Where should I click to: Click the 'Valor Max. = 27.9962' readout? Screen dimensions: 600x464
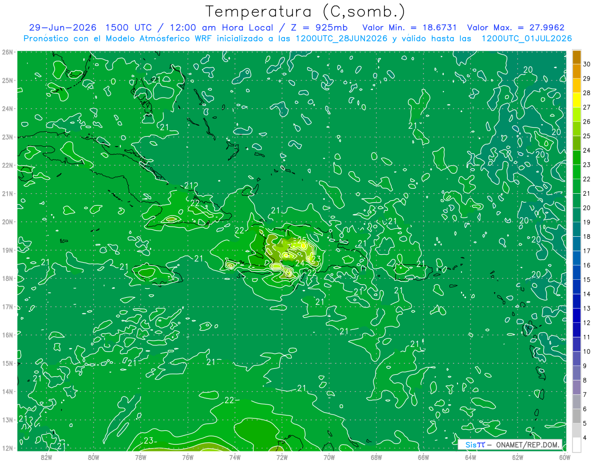pos(515,28)
